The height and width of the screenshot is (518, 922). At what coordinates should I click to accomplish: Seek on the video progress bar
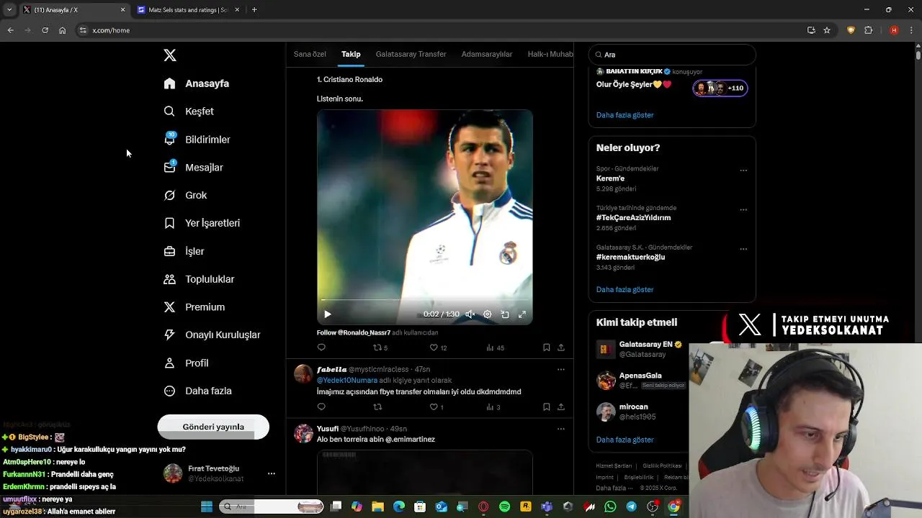tap(425, 300)
